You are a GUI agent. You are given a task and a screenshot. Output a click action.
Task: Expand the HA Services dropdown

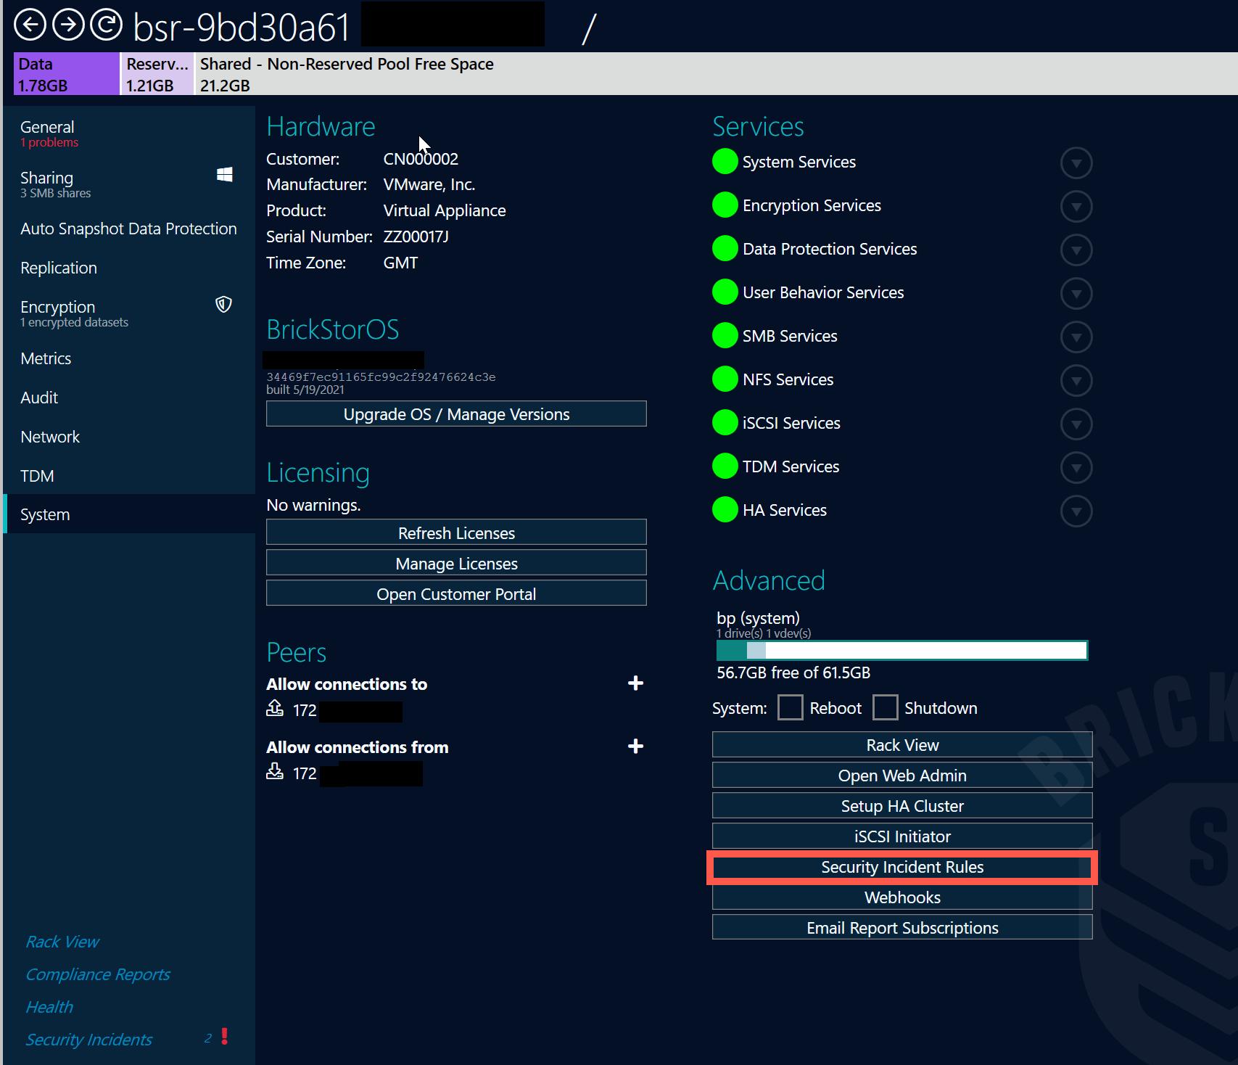pyautogui.click(x=1076, y=511)
